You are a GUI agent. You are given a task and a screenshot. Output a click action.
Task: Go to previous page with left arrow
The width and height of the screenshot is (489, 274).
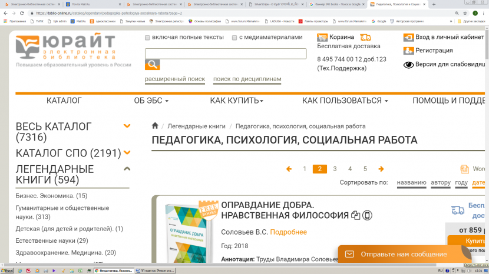tap(289, 169)
